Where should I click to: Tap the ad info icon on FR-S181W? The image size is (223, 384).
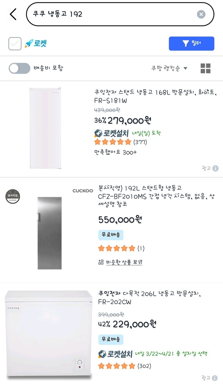pyautogui.click(x=215, y=168)
